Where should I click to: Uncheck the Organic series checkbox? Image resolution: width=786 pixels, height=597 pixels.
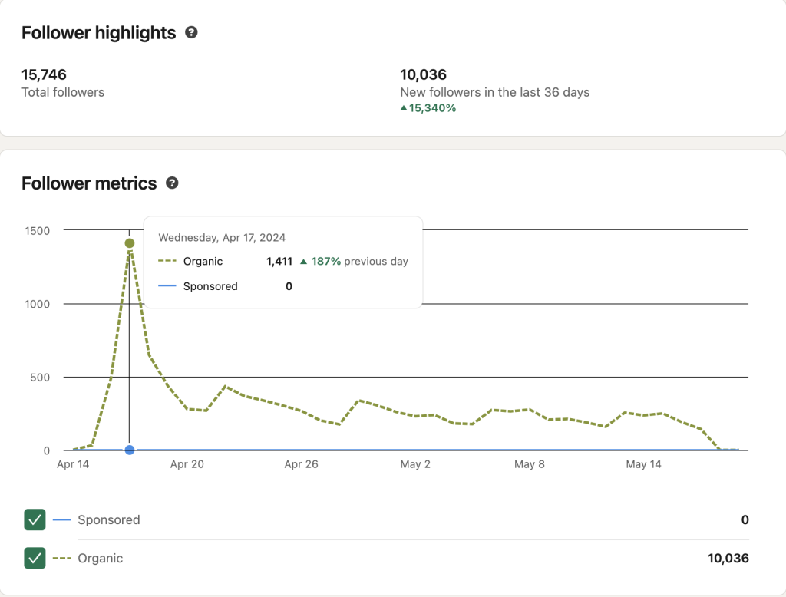tap(35, 558)
